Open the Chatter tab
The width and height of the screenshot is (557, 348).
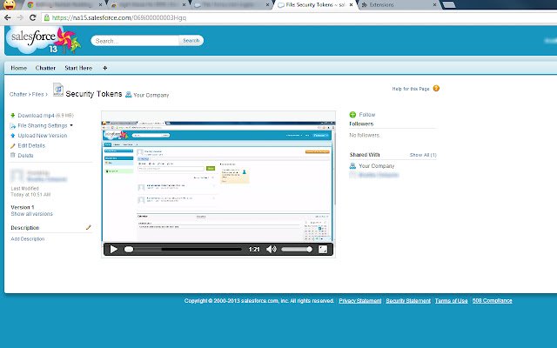(x=45, y=68)
